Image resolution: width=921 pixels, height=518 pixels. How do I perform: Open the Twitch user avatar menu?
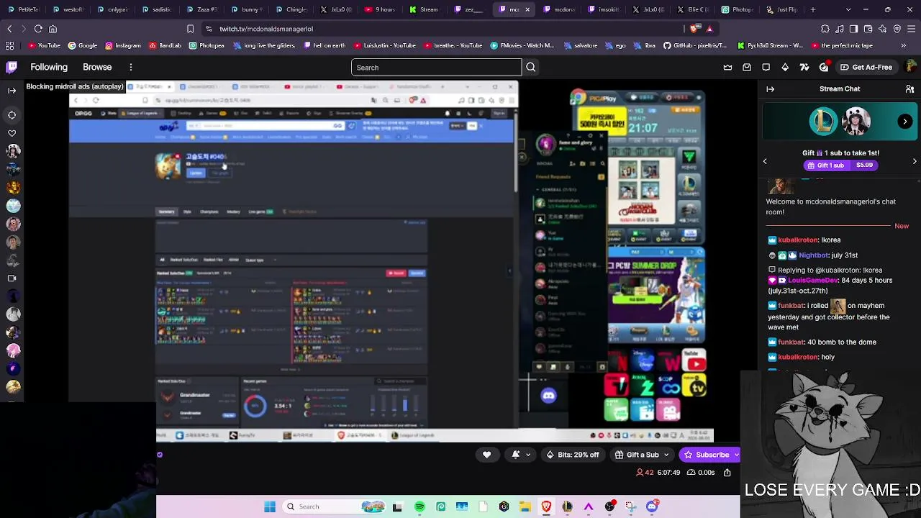(912, 67)
